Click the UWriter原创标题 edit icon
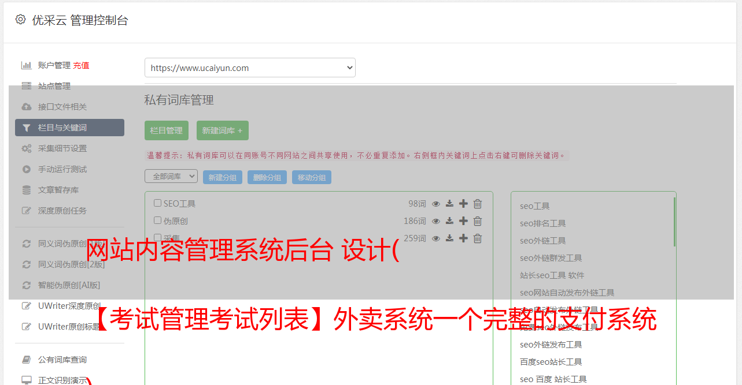The width and height of the screenshot is (742, 385). (x=26, y=327)
